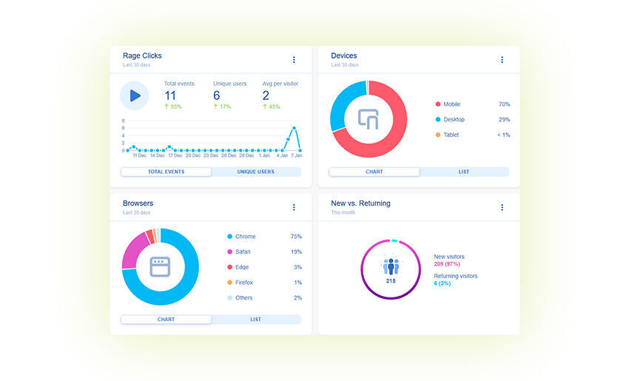Click the blue Chrome legend dot
The width and height of the screenshot is (629, 381).
tap(230, 237)
